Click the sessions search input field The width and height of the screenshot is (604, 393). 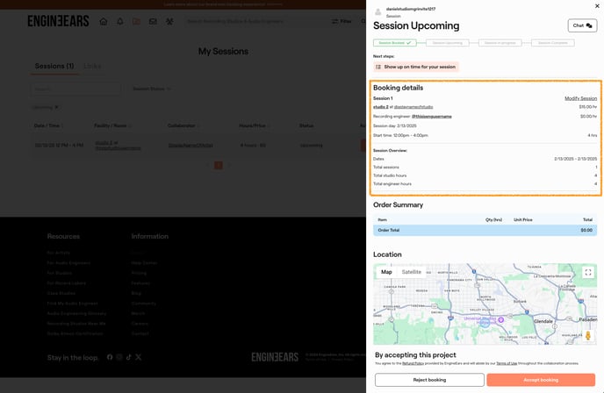pos(75,89)
